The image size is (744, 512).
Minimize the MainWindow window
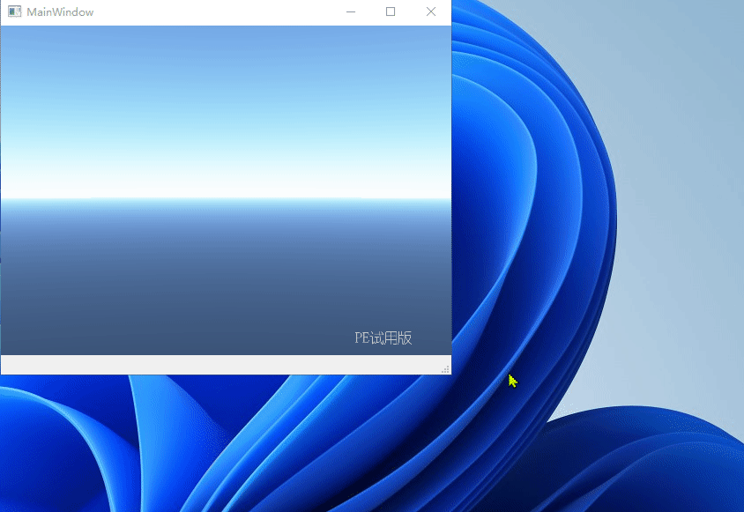click(351, 11)
